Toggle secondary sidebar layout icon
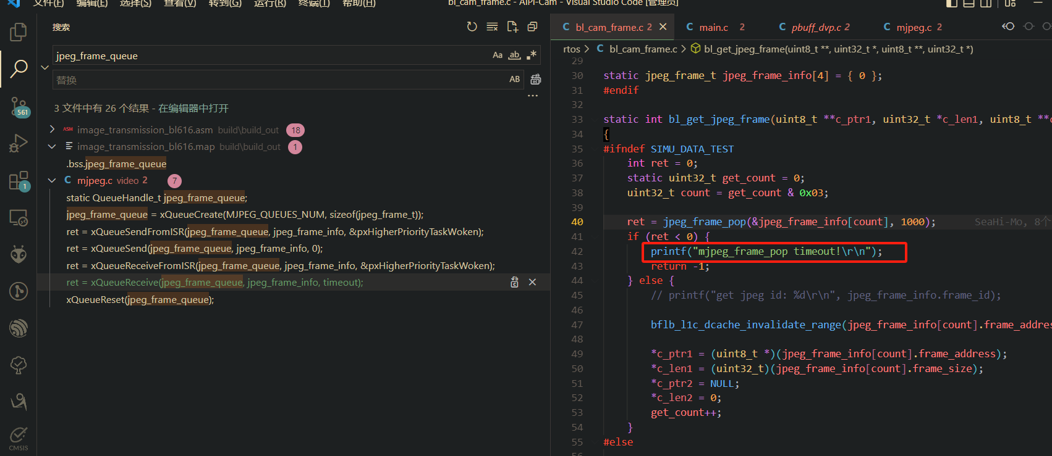 [x=986, y=3]
